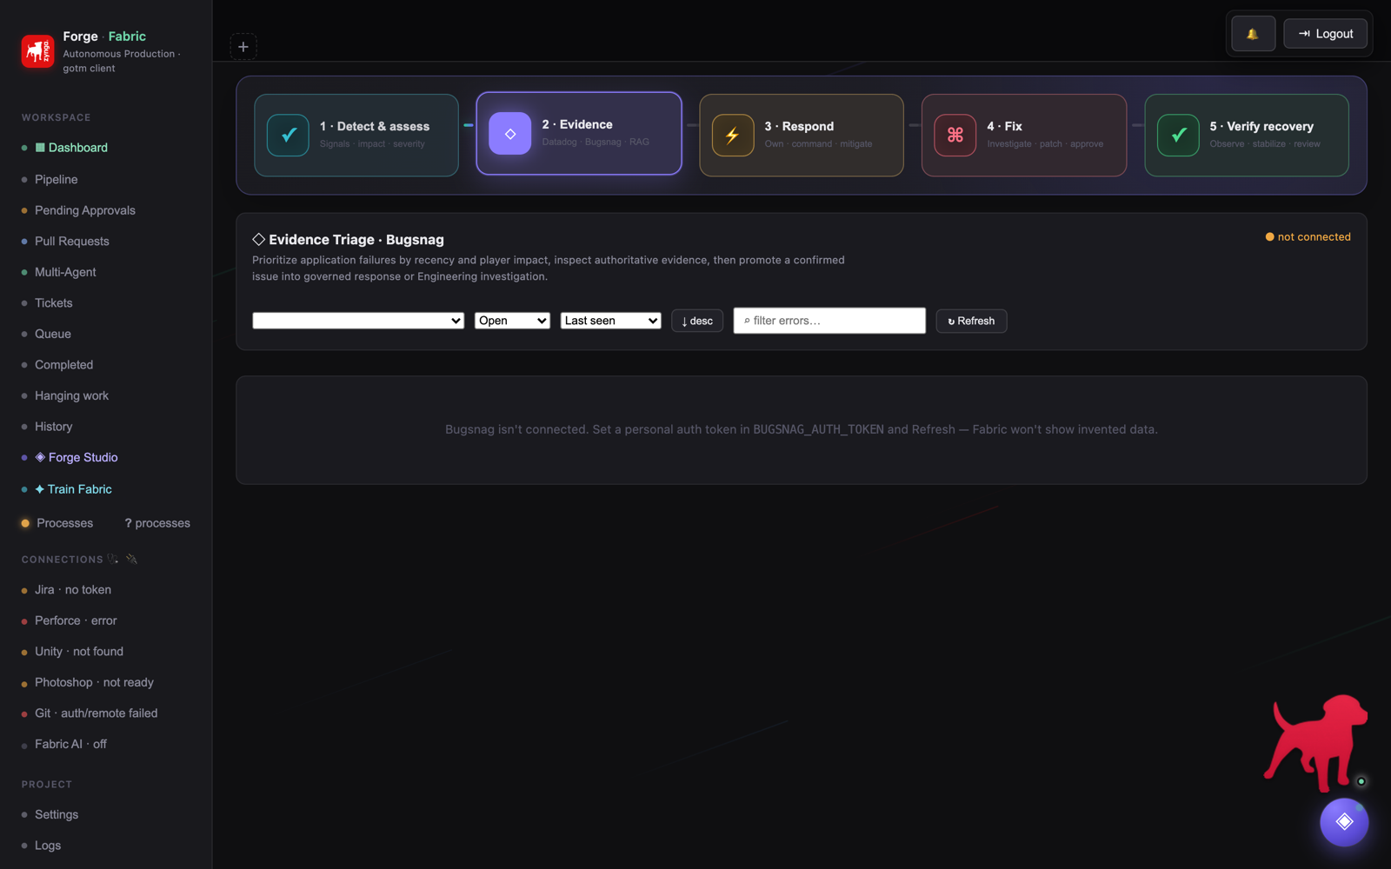Select the 4 · Fix step
Viewport: 1391px width, 869px height.
[1024, 136]
